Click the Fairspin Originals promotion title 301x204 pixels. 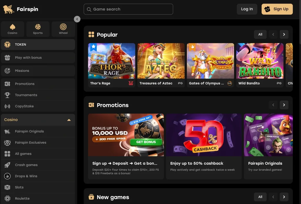265,163
